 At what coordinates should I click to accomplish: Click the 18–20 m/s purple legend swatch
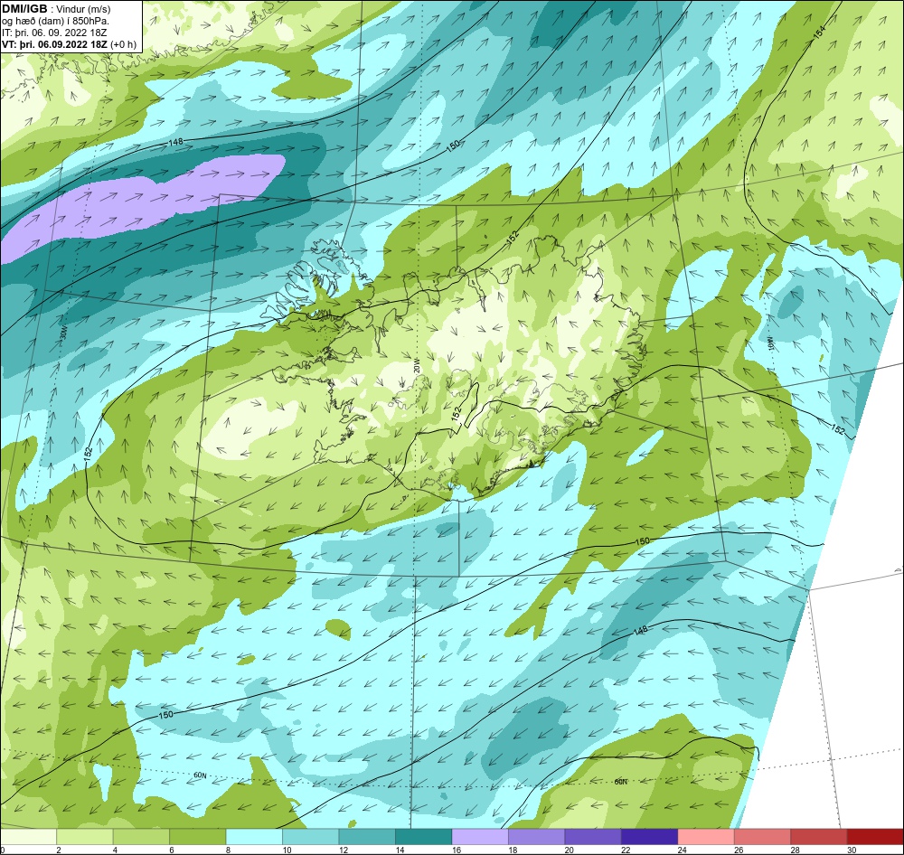point(537,837)
